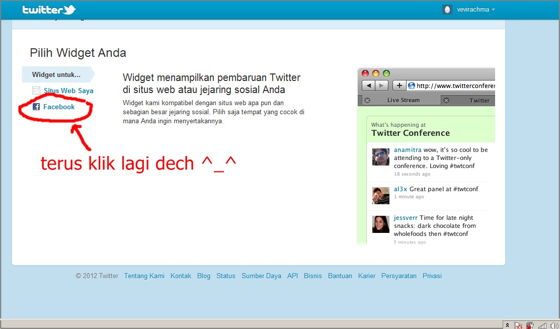
Task: Open the API footer link
Action: [292, 276]
